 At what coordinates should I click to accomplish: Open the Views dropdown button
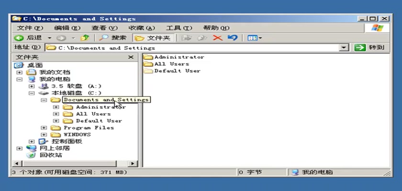(x=255, y=38)
